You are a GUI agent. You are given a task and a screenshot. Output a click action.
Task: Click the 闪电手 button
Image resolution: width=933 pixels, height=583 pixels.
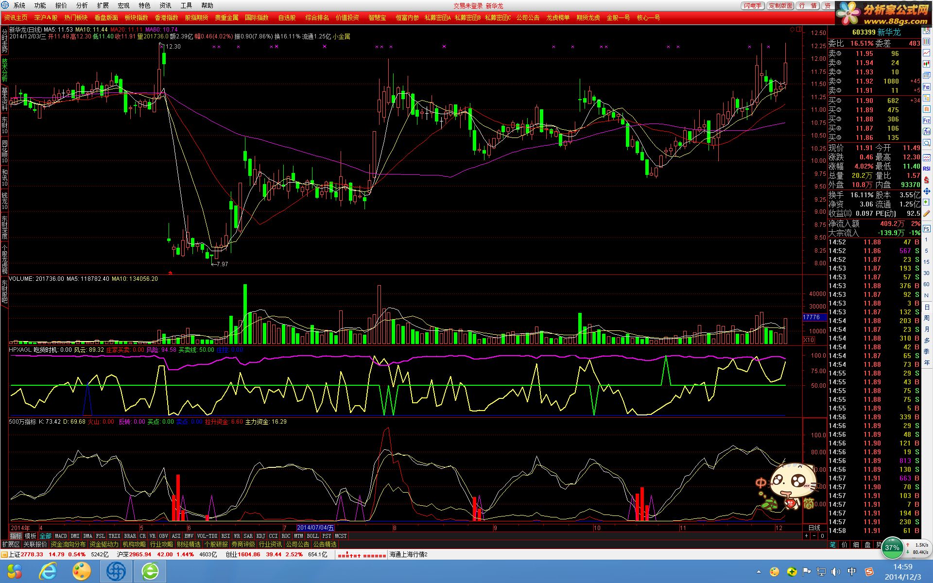753,6
